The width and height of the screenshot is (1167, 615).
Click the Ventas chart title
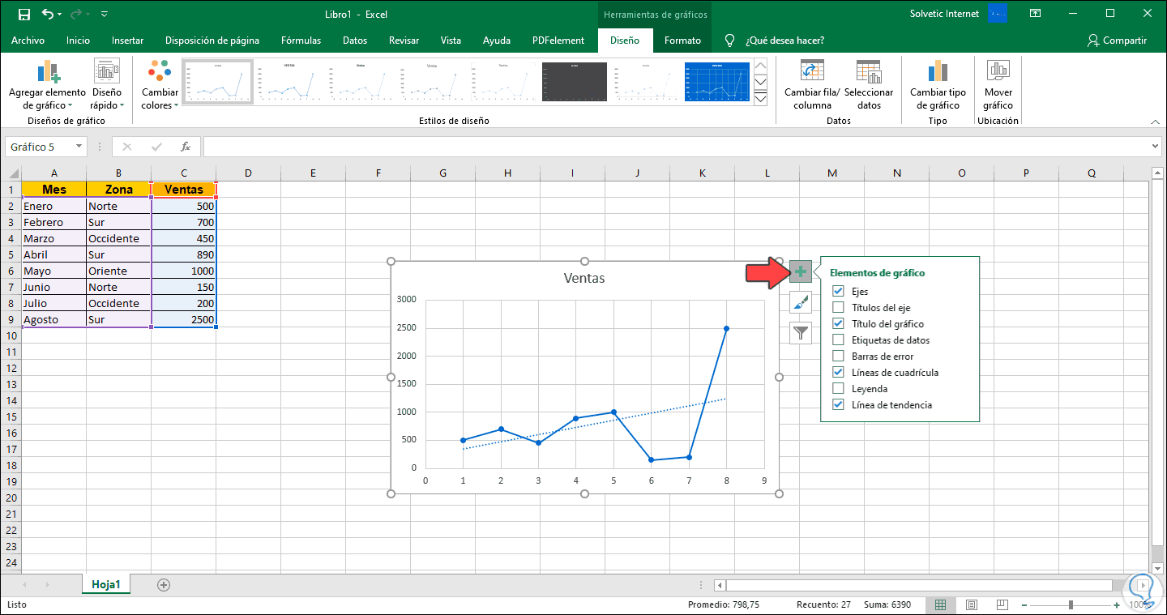584,278
